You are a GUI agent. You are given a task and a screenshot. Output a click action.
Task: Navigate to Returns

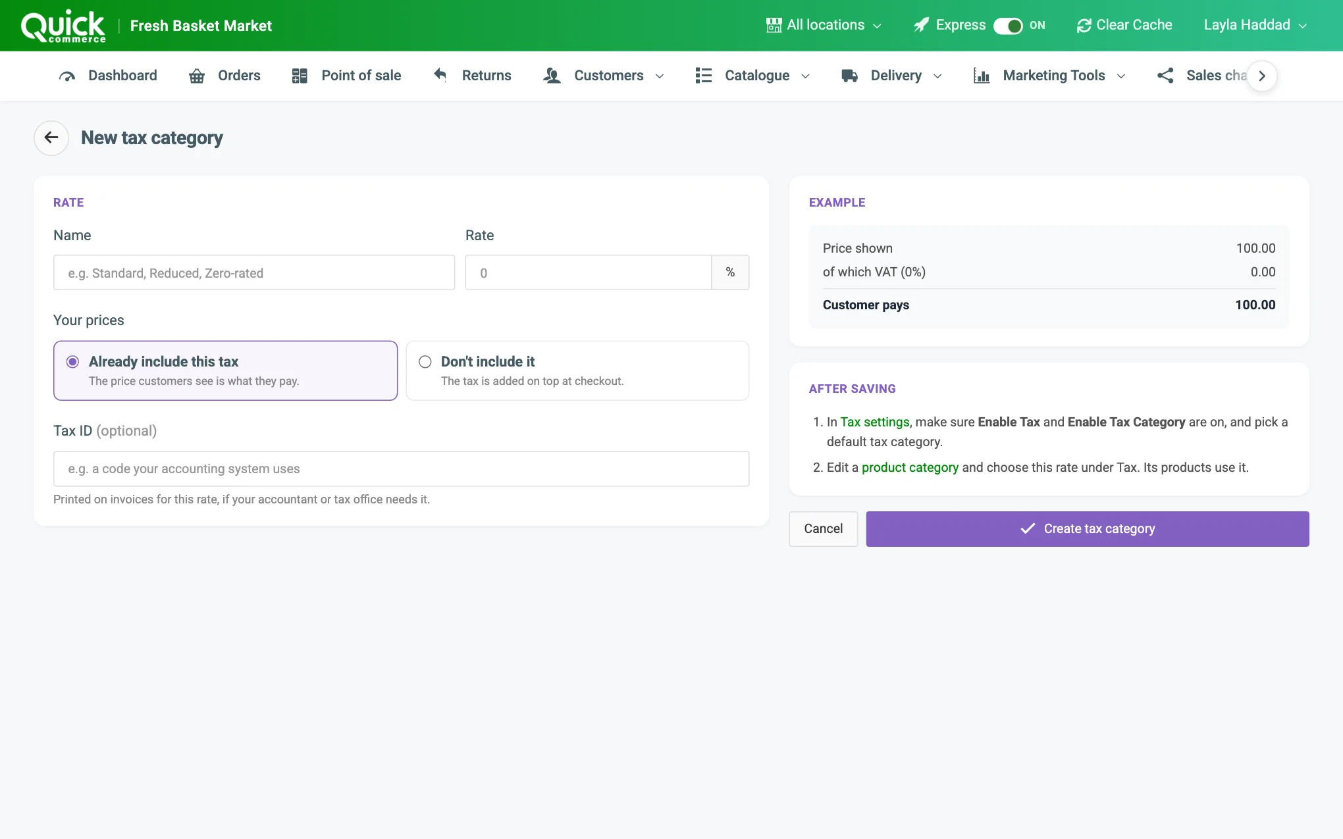click(x=472, y=76)
